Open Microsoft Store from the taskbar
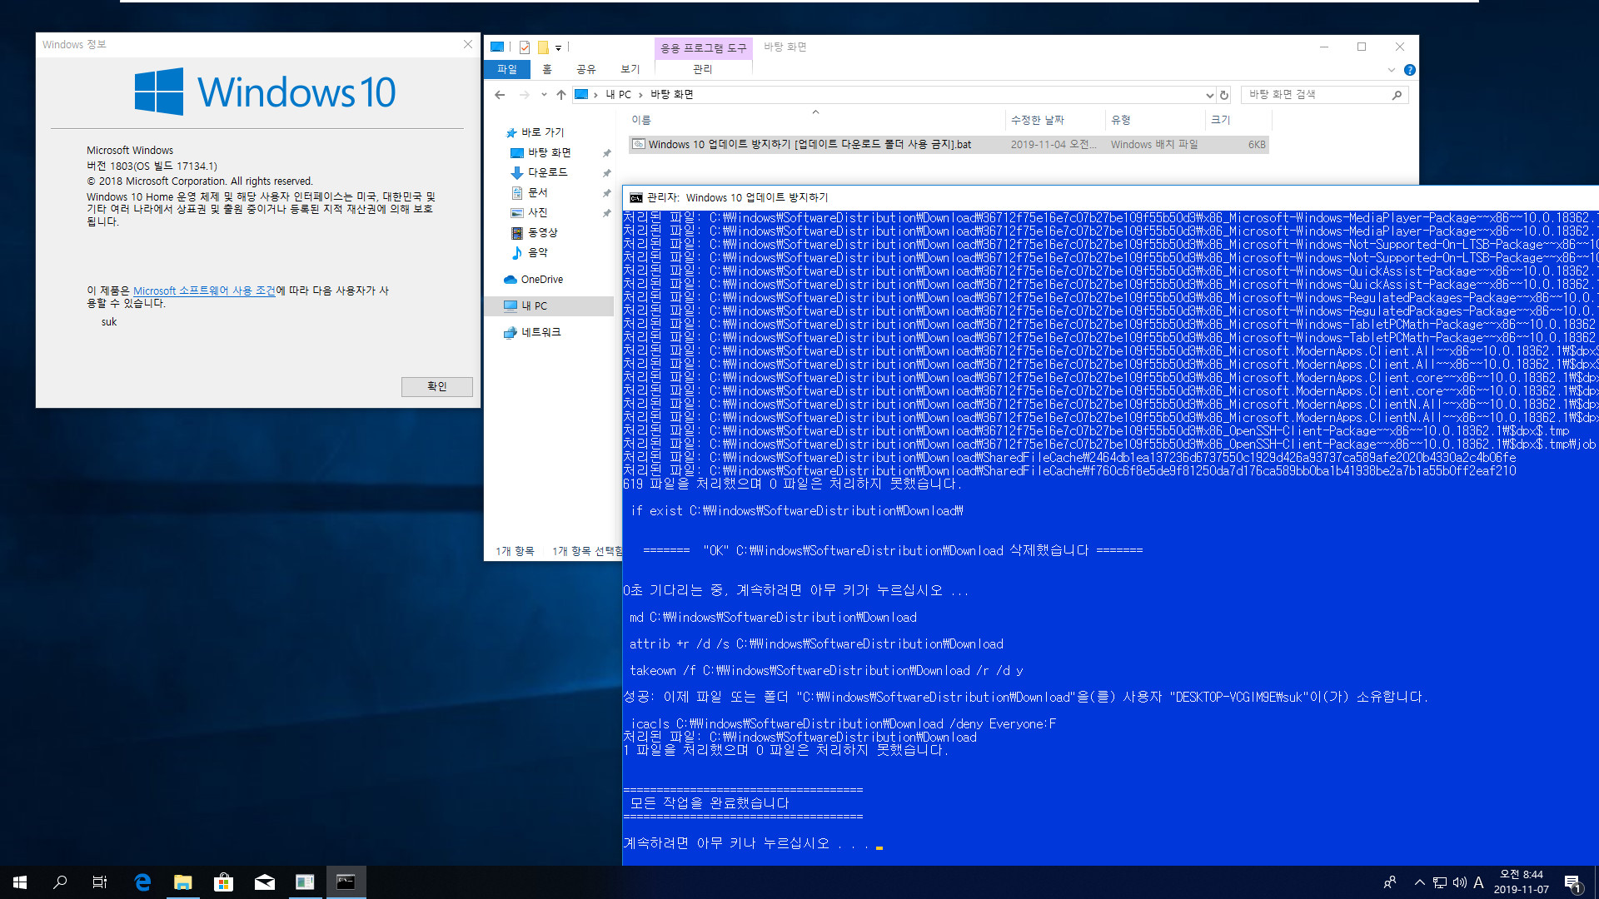 (224, 882)
